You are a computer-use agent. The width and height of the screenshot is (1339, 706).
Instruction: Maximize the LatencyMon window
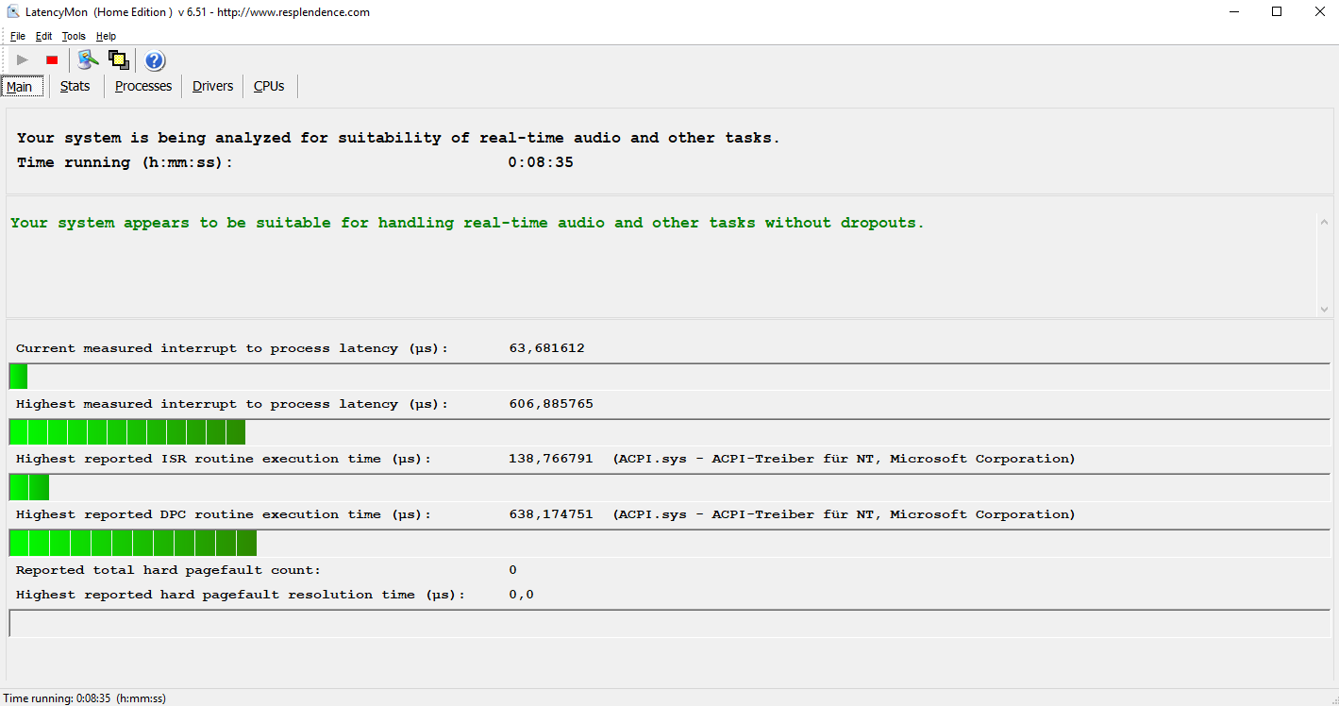tap(1277, 12)
